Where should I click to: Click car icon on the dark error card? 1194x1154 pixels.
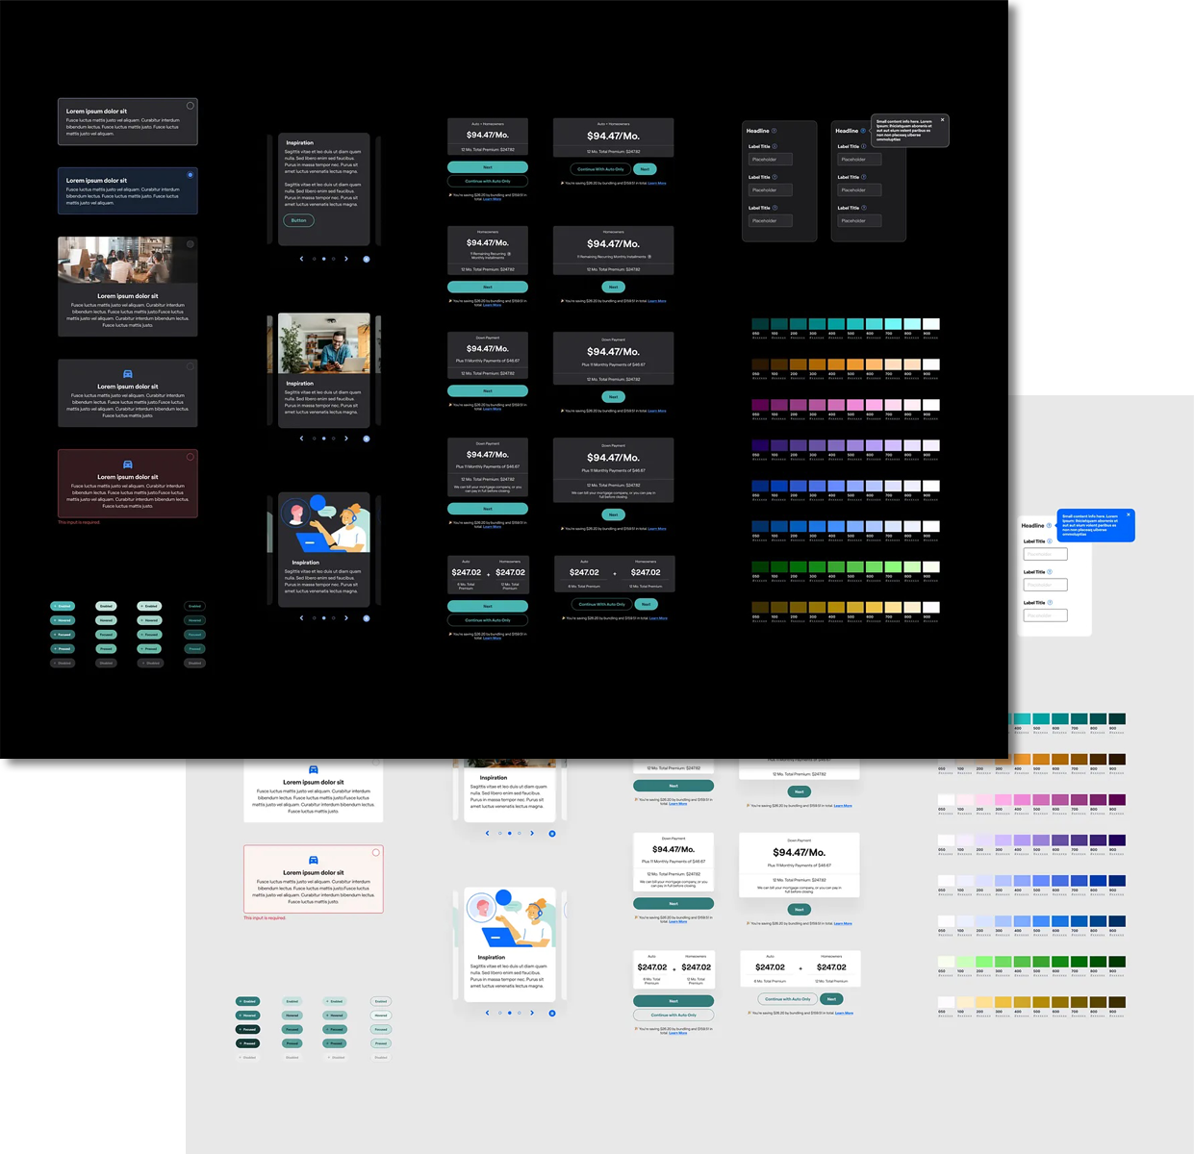128,464
